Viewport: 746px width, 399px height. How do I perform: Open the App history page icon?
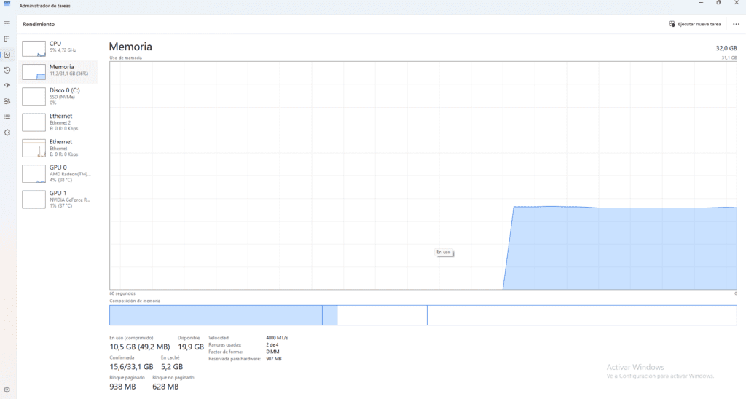coord(7,70)
